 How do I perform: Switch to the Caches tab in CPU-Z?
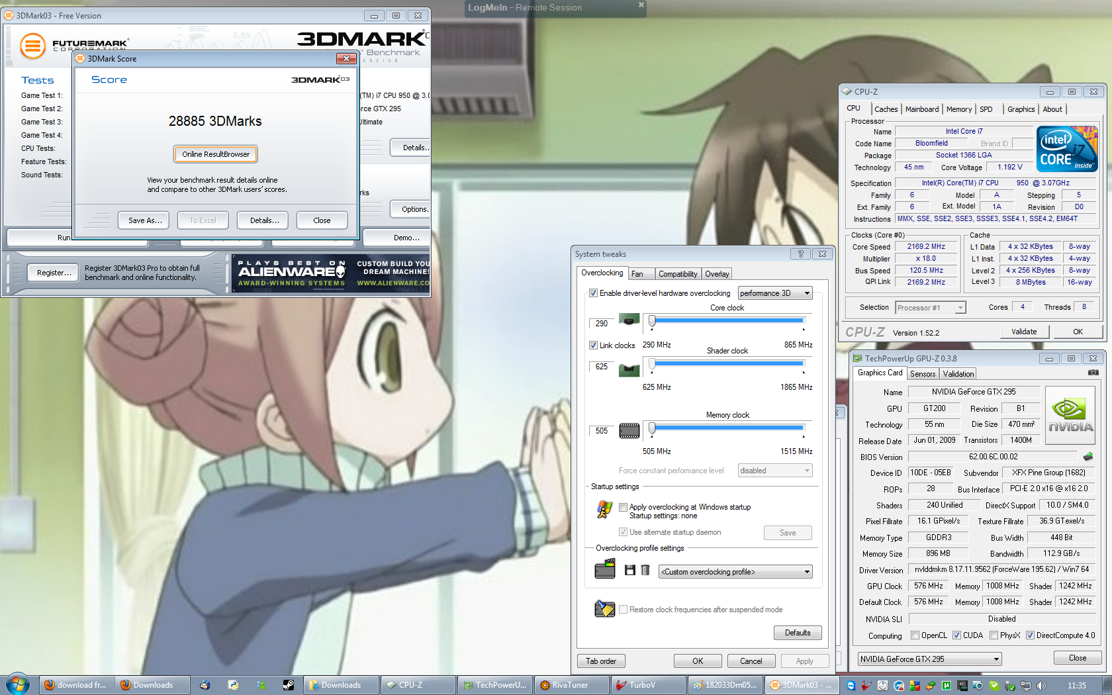[x=886, y=109]
